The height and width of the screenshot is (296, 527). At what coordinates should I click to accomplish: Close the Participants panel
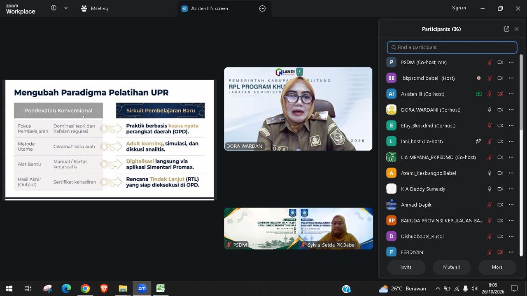(516, 29)
